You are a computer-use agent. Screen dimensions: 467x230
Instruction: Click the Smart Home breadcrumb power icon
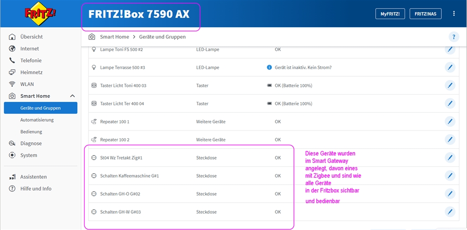pos(92,37)
